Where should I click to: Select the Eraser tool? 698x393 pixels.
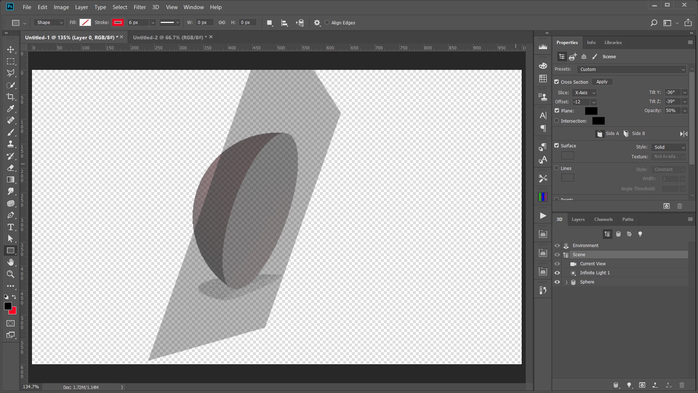(11, 168)
